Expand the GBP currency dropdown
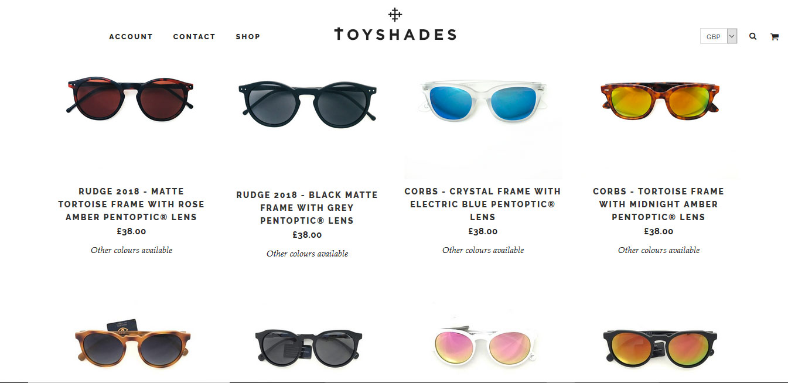The height and width of the screenshot is (383, 788). [x=718, y=36]
